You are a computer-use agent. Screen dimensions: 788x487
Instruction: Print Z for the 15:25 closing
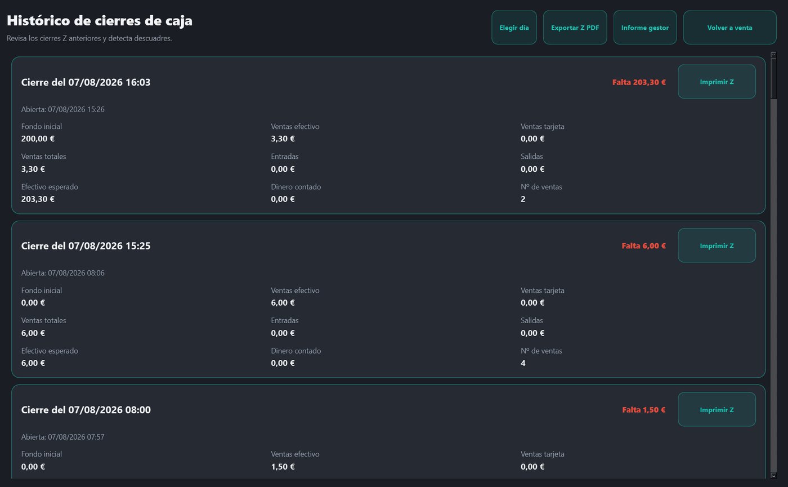pyautogui.click(x=717, y=245)
